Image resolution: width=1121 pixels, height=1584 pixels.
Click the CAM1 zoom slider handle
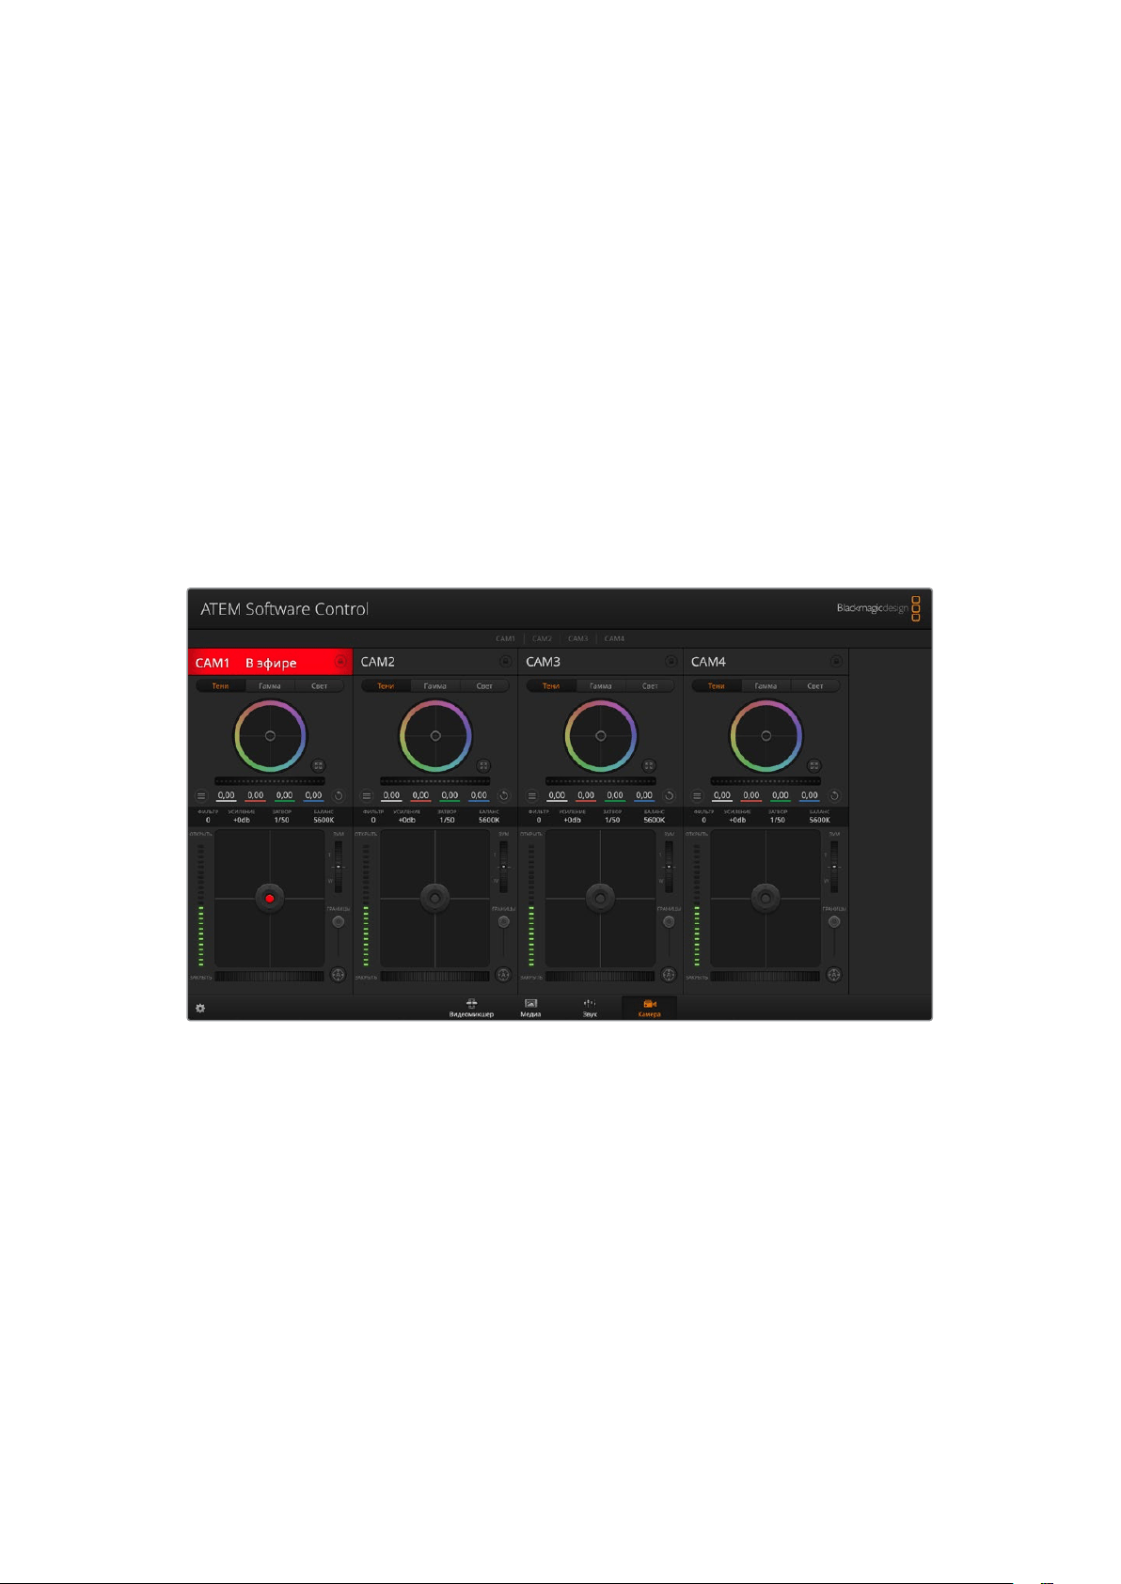pos(339,867)
